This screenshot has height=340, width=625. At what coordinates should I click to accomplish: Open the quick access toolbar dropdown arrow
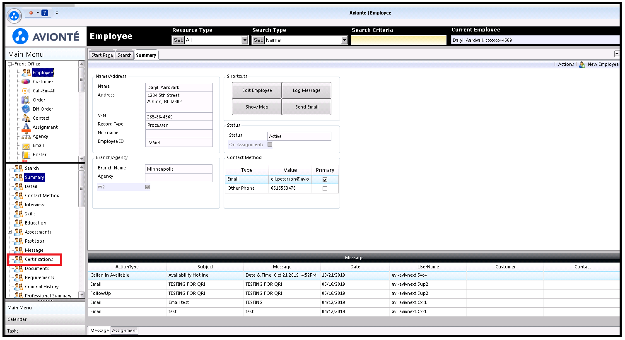[x=57, y=13]
